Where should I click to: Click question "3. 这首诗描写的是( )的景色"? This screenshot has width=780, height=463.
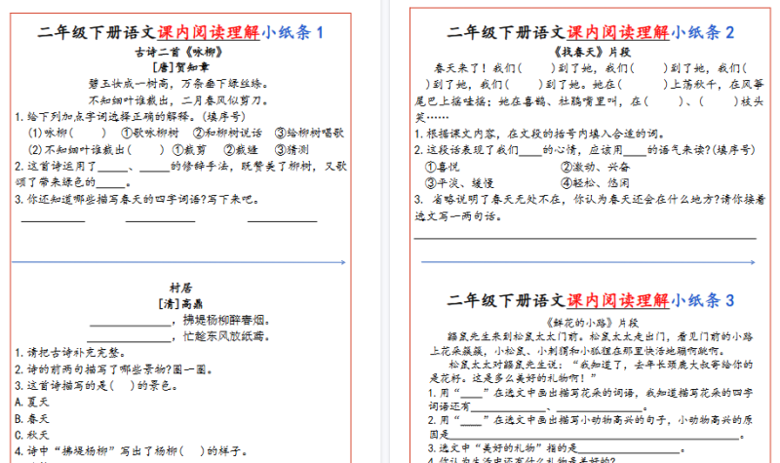point(96,385)
